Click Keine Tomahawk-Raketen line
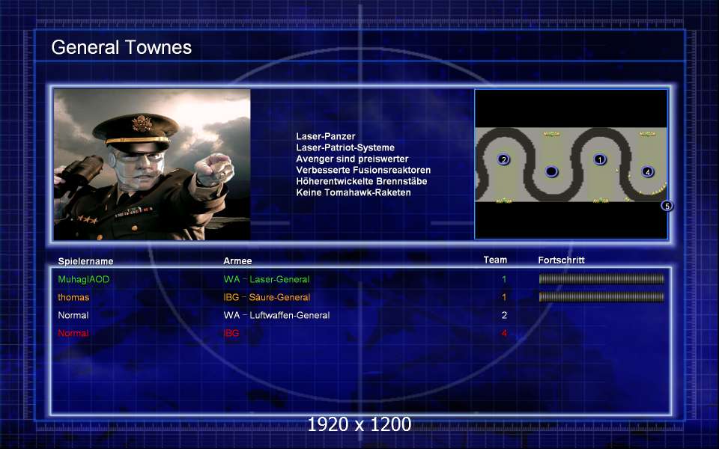Viewport: 719px width, 449px height. point(353,192)
